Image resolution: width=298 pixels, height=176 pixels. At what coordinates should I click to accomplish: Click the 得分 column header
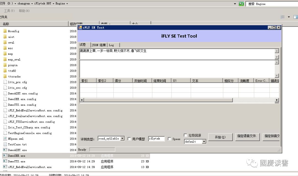click(123, 81)
